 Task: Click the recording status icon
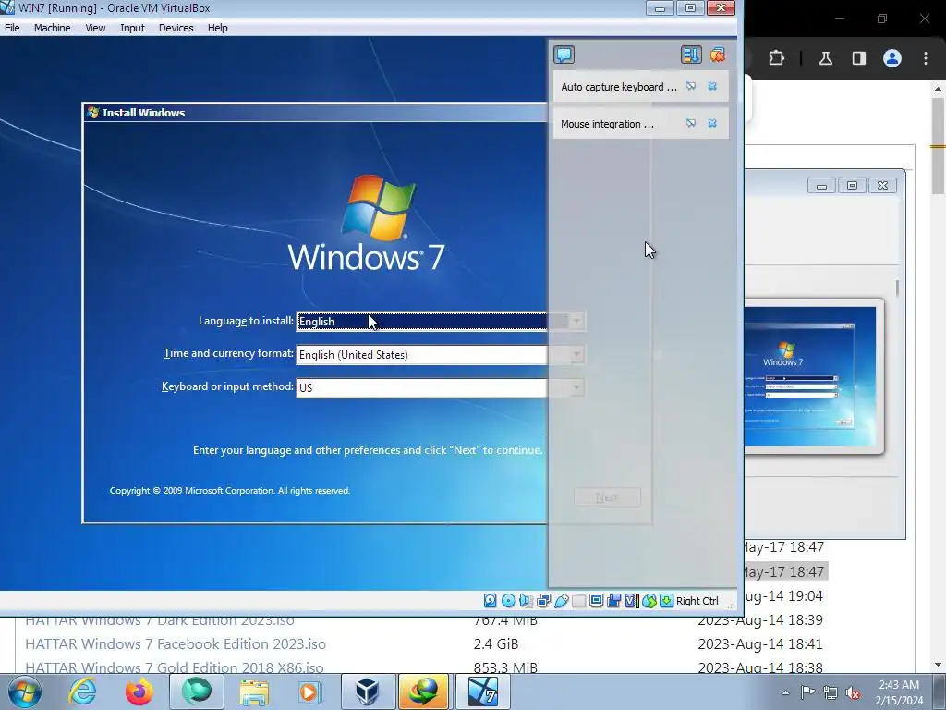(x=613, y=601)
